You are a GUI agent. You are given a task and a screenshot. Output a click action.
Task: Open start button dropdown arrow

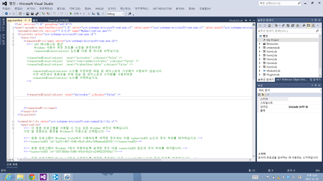[x=80, y=14]
